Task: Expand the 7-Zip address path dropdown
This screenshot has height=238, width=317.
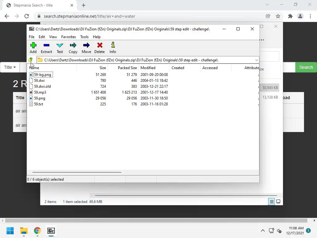Action: (x=256, y=60)
